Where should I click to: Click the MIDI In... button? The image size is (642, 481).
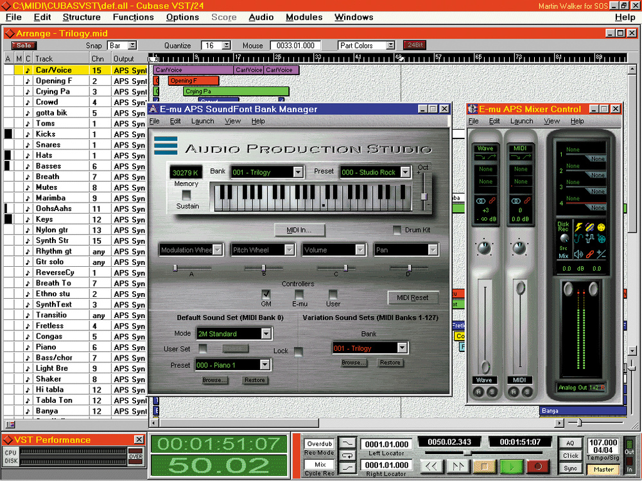(x=299, y=230)
